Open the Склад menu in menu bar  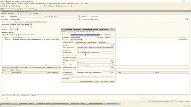pos(36,4)
